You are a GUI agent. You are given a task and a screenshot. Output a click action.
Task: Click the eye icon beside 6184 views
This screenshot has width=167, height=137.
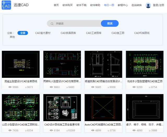tap(51, 130)
